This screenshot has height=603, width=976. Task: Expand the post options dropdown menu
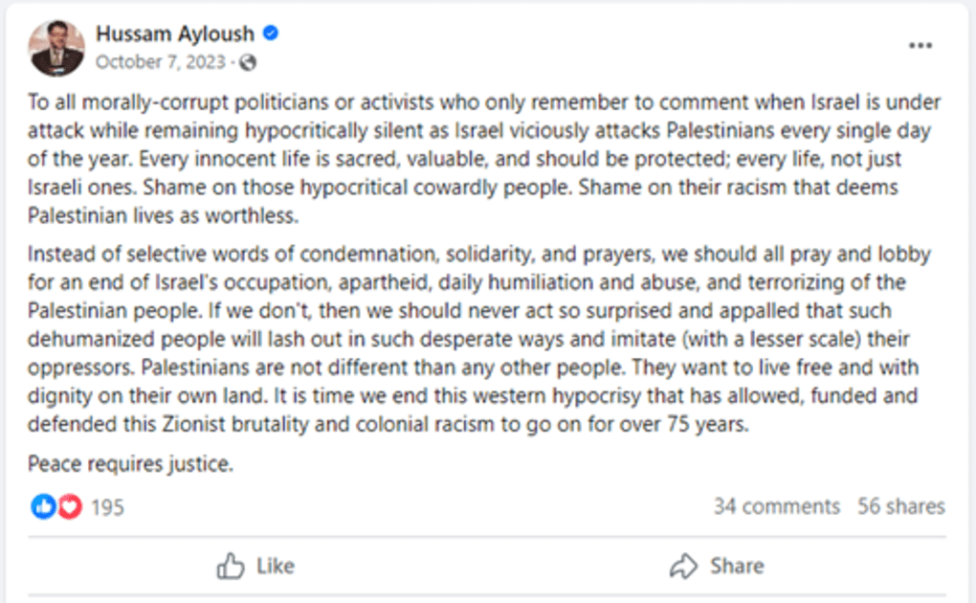click(x=921, y=44)
